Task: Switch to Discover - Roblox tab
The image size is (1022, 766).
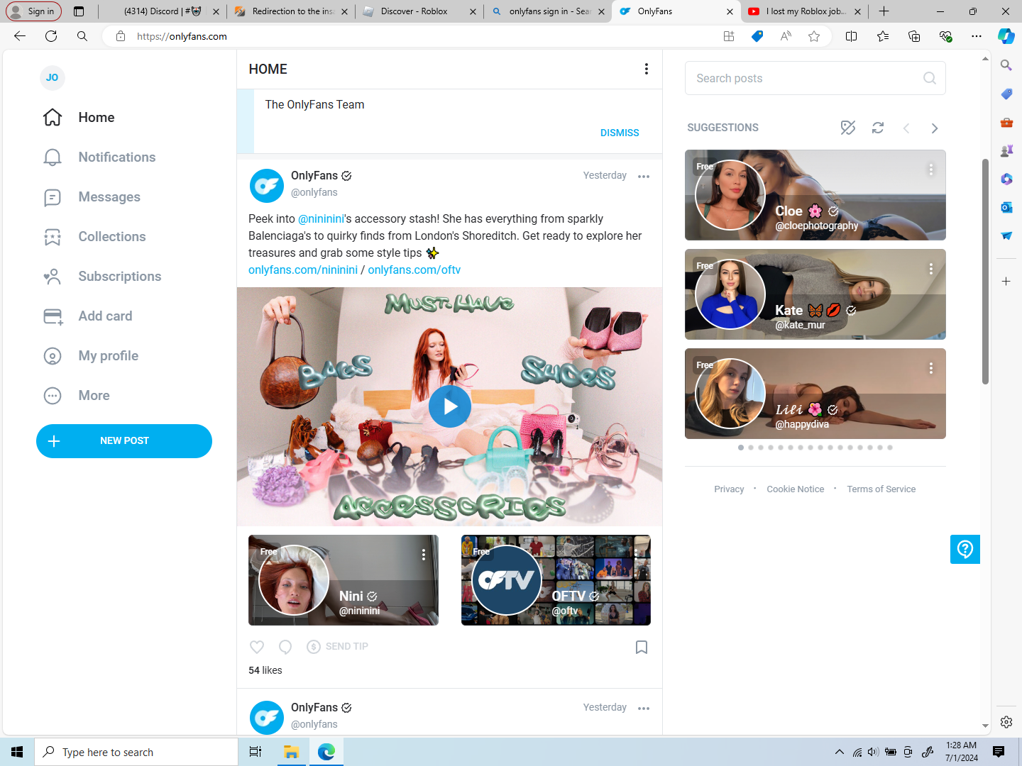Action: (419, 11)
